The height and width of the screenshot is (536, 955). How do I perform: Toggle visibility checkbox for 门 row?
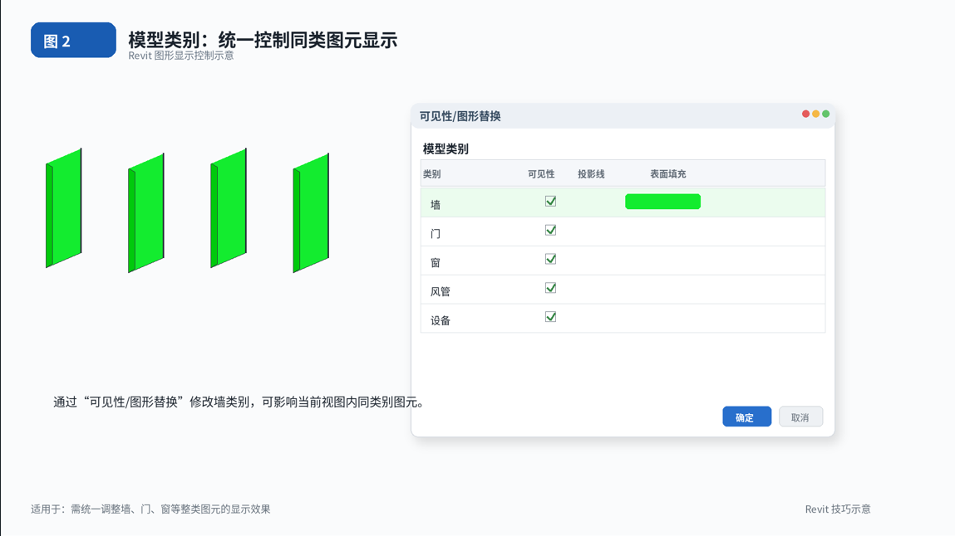coord(550,231)
